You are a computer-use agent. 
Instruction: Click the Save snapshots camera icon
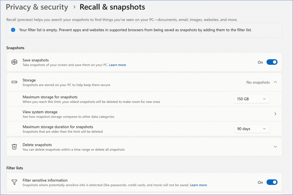(14, 62)
